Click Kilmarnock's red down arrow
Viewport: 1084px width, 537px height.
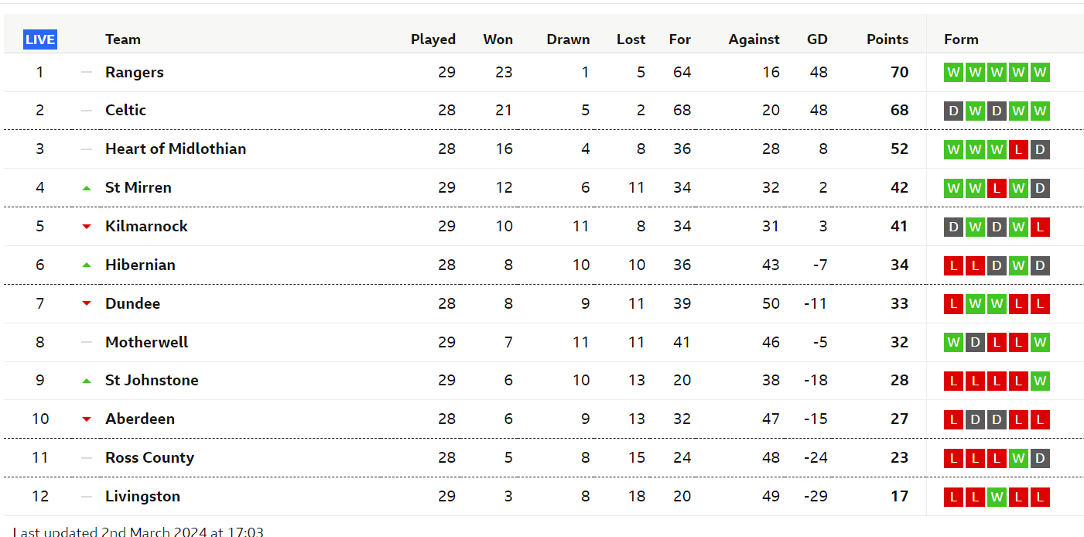pos(87,227)
